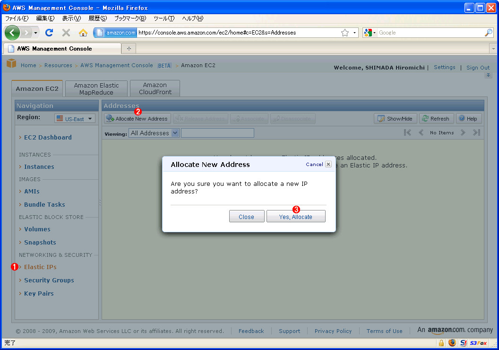This screenshot has width=499, height=350.
Task: Click the Firefox icon in the status bar
Action: [452, 343]
